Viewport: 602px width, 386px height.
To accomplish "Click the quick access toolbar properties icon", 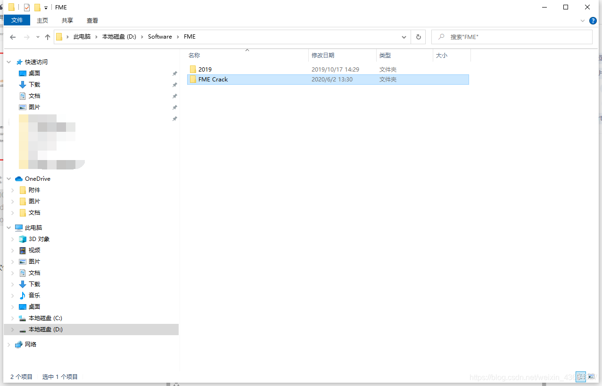I will pos(27,8).
